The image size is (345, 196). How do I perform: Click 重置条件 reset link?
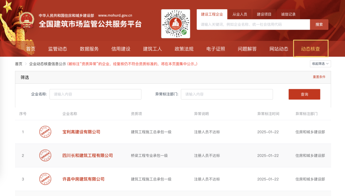click(319, 77)
